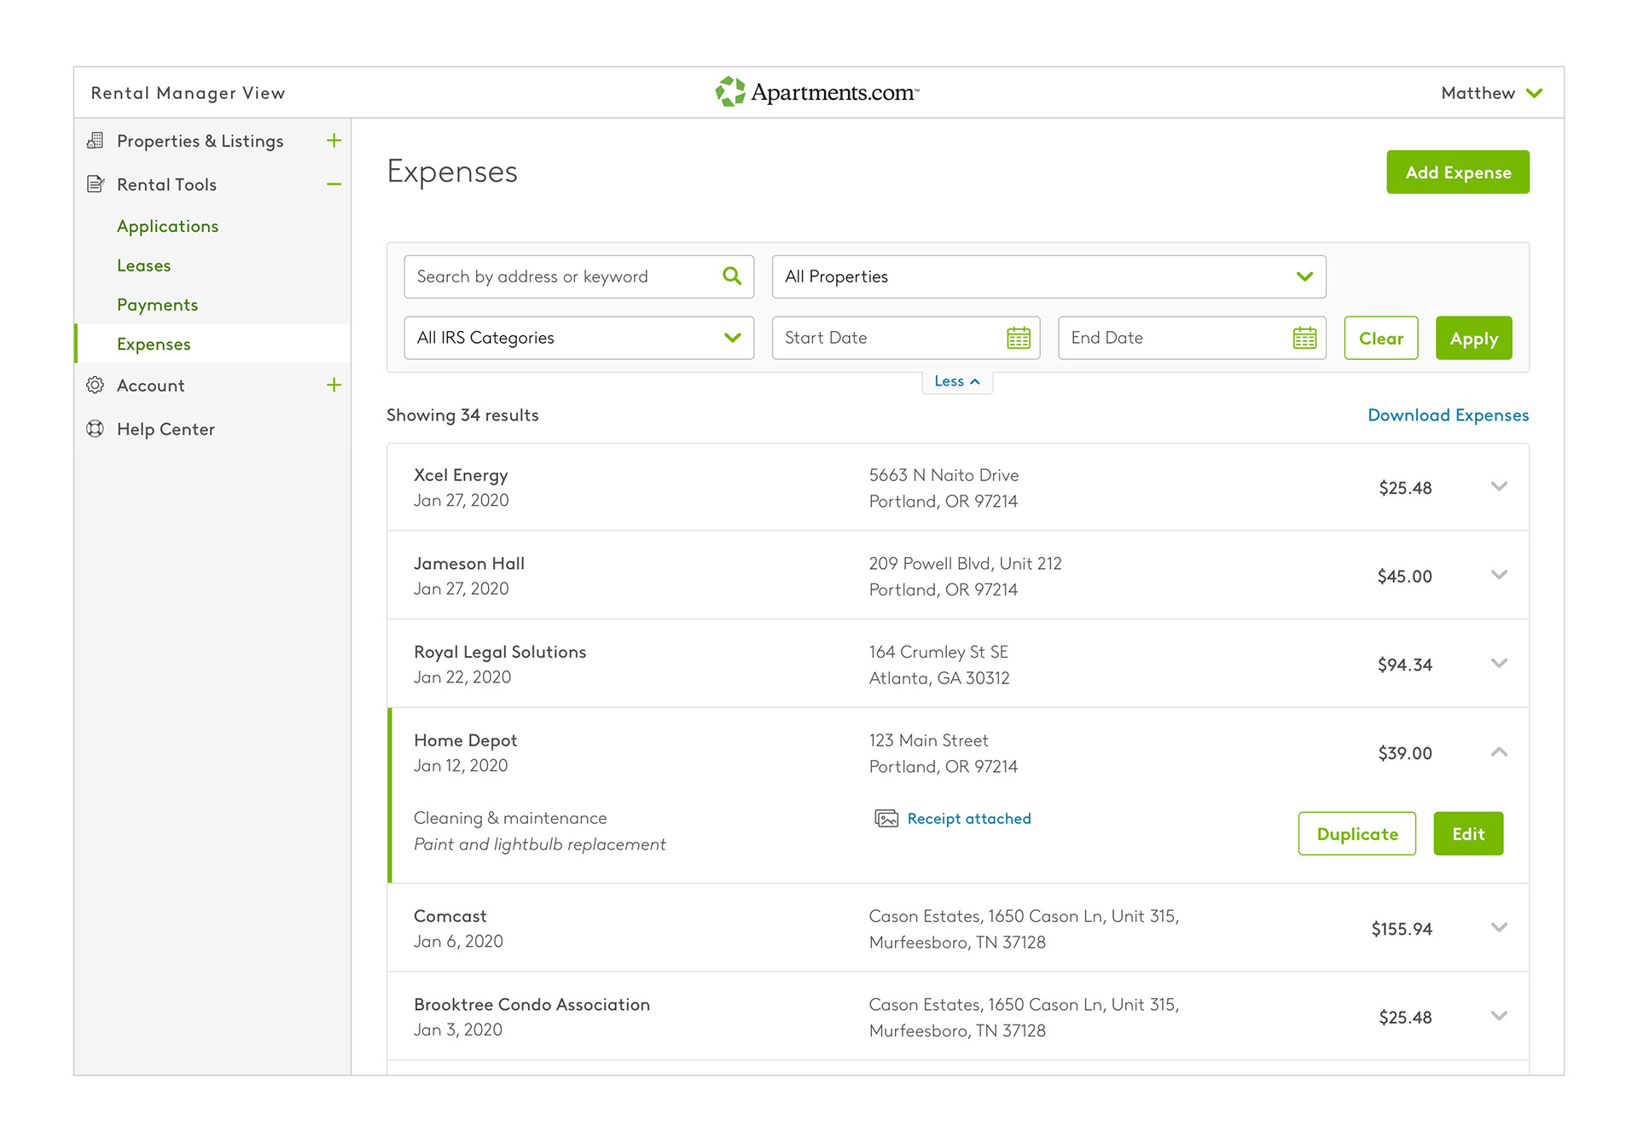1638x1143 pixels.
Task: Click the Home Depot expense name
Action: (x=466, y=740)
